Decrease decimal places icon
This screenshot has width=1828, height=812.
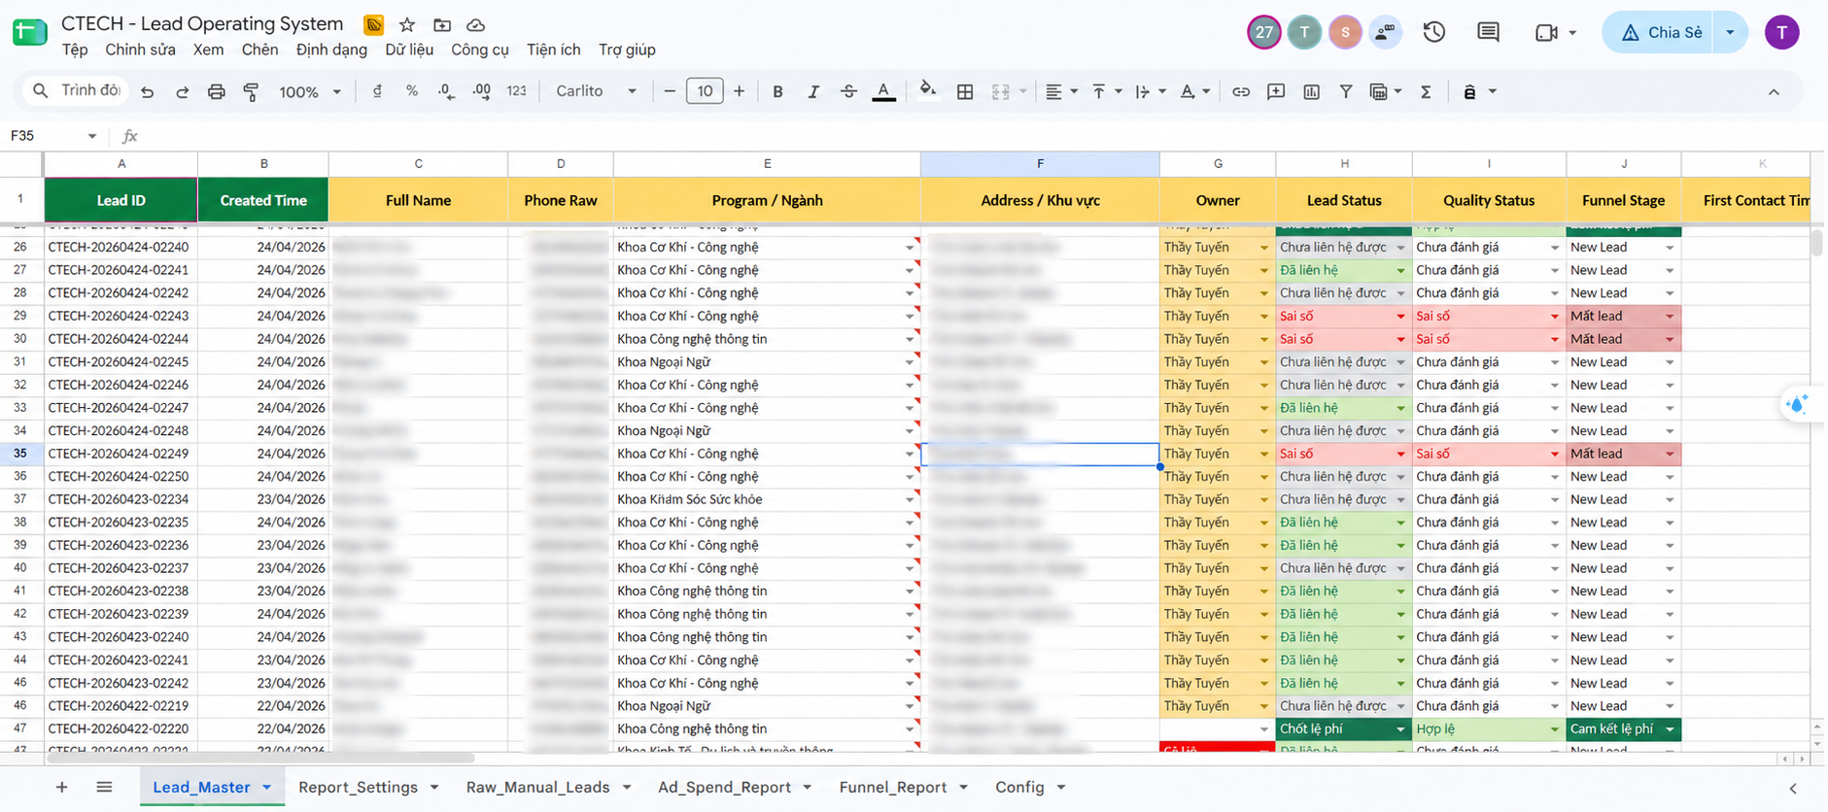click(x=446, y=91)
